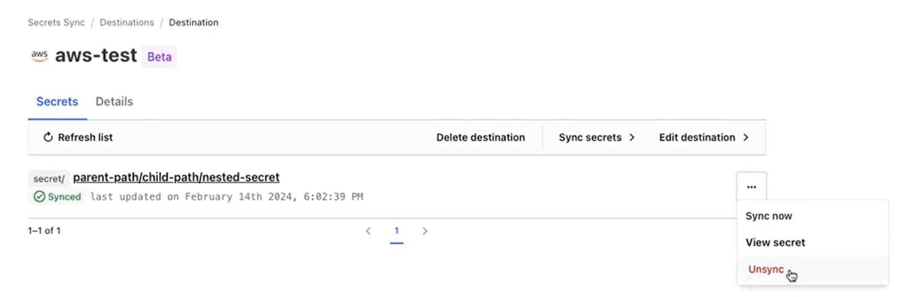
Task: Choose View secret in the popup menu
Action: point(775,243)
